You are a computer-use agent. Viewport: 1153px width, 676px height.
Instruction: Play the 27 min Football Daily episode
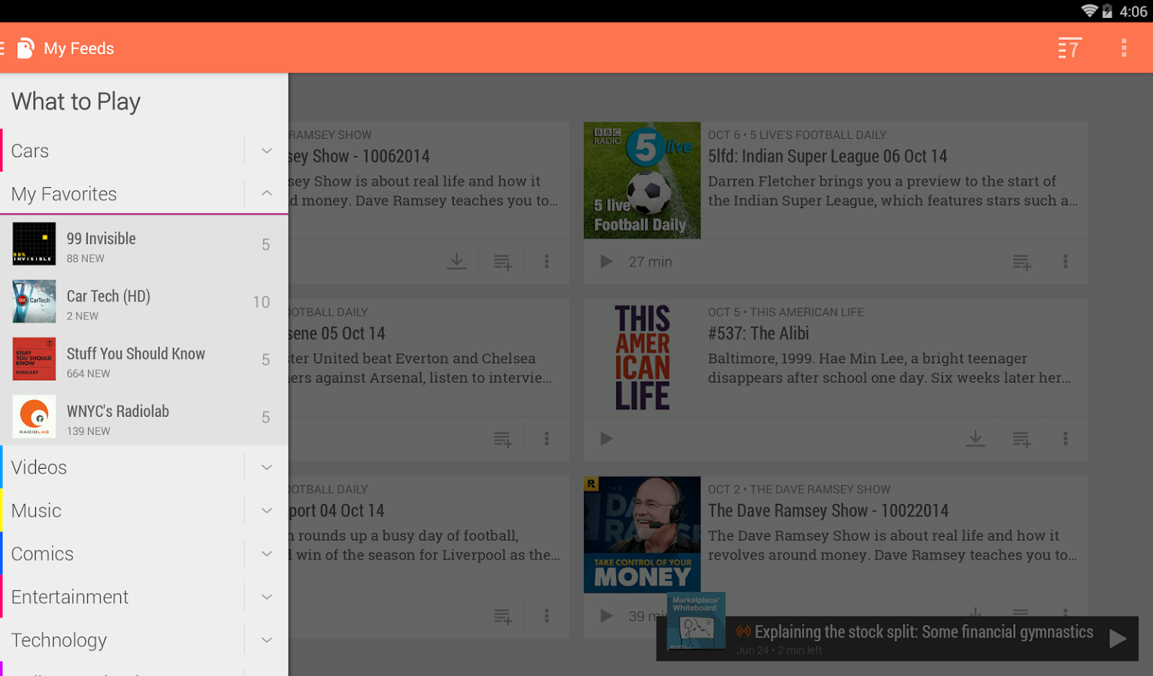pos(606,262)
